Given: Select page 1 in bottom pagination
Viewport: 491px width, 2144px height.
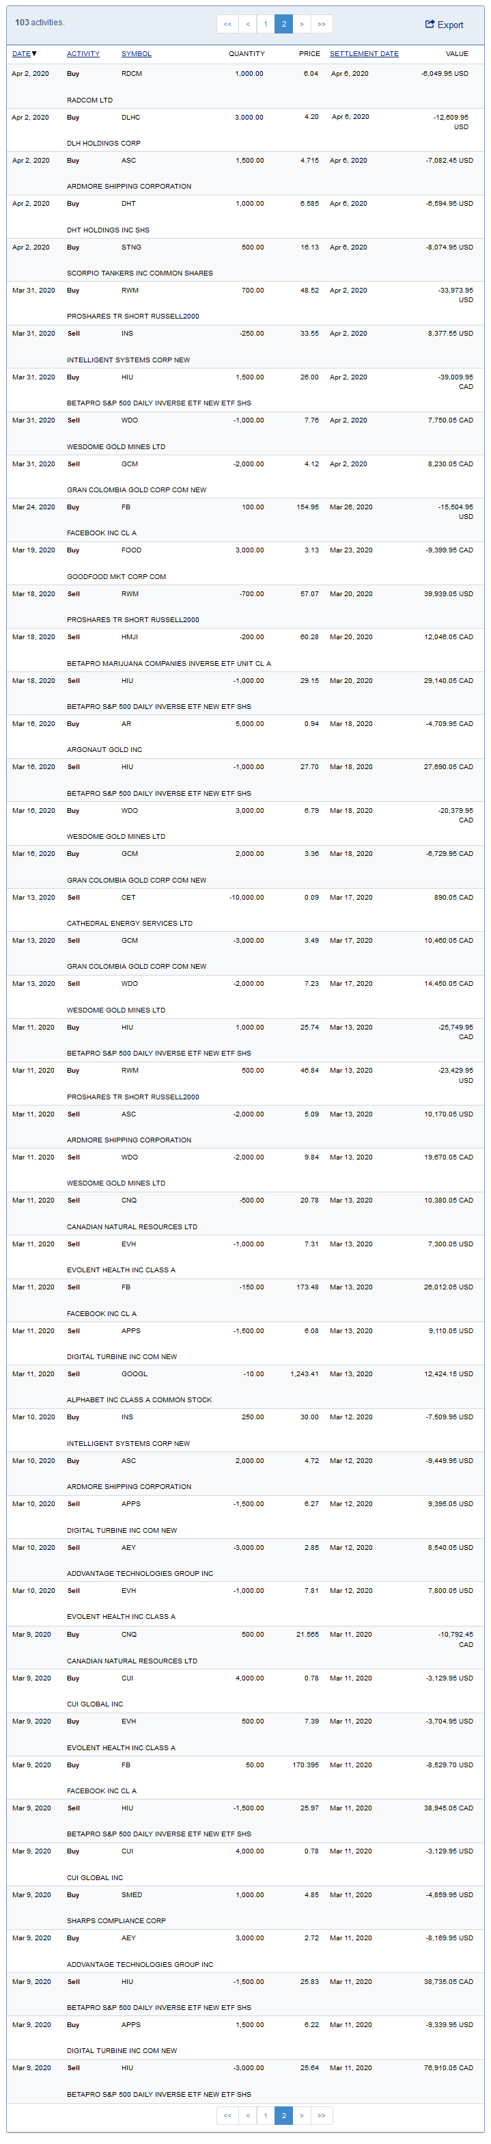Looking at the screenshot, I should [266, 2115].
